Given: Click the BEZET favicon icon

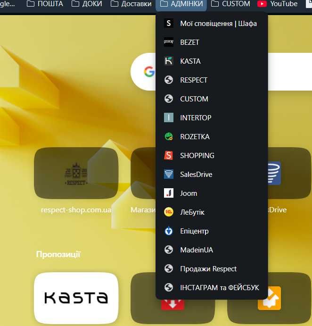Looking at the screenshot, I should [x=169, y=42].
